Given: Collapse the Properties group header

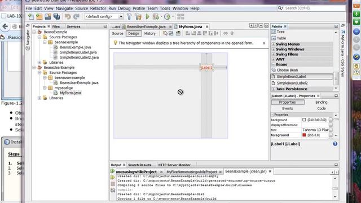Looking at the screenshot, I should click(272, 114).
